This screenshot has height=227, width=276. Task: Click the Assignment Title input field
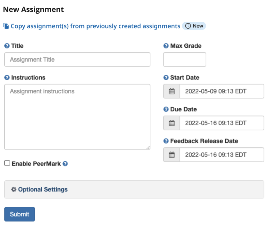(77, 59)
